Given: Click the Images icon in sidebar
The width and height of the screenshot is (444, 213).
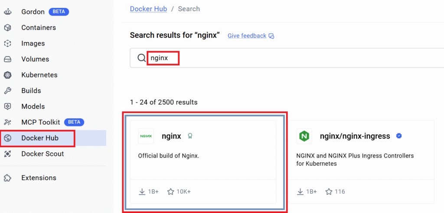Looking at the screenshot, I should click(8, 44).
